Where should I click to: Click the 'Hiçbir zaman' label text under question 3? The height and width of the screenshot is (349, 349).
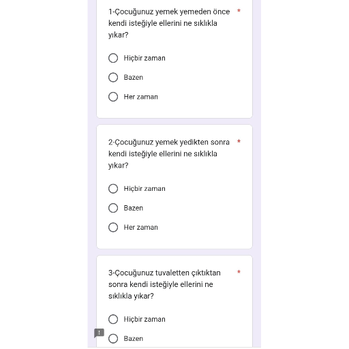145,319
